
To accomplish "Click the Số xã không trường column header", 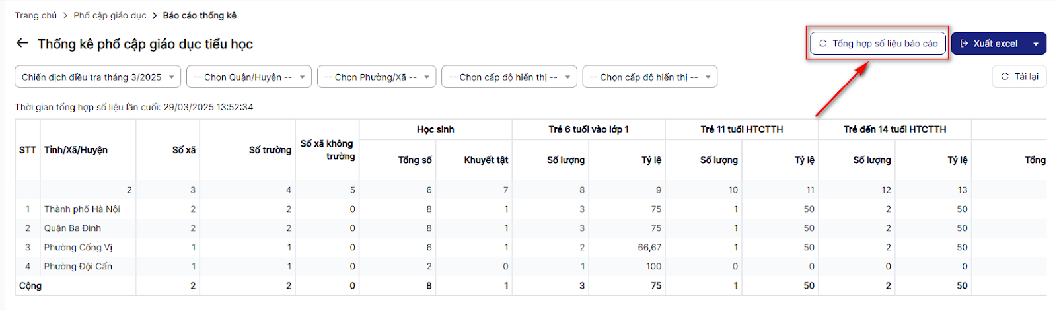I will (x=328, y=150).
